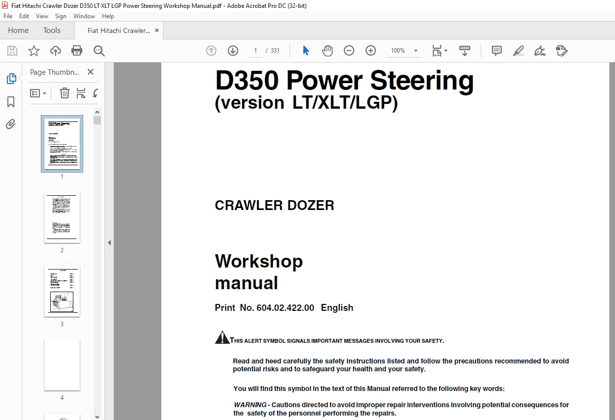Open the Find text search tool
Image resolution: width=615 pixels, height=420 pixels.
99,51
